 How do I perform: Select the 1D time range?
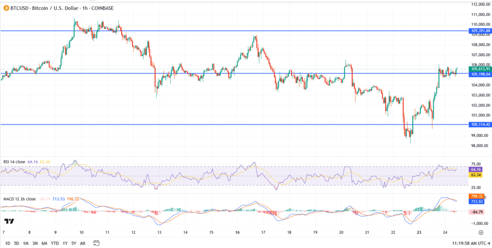7,243
